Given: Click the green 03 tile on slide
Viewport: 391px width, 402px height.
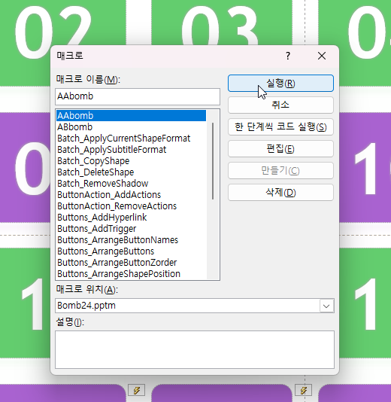Looking at the screenshot, I should click(x=222, y=23).
